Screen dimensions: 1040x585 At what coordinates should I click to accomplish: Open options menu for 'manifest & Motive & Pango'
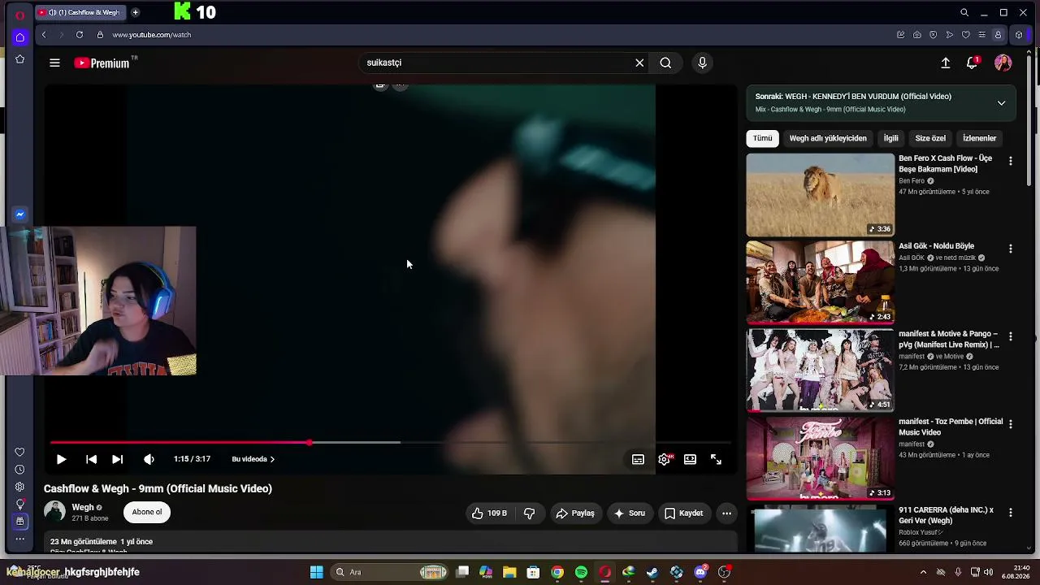1011,336
